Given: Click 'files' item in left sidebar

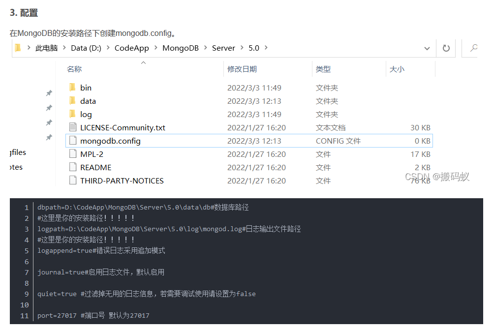Looking at the screenshot, I should 18,152.
